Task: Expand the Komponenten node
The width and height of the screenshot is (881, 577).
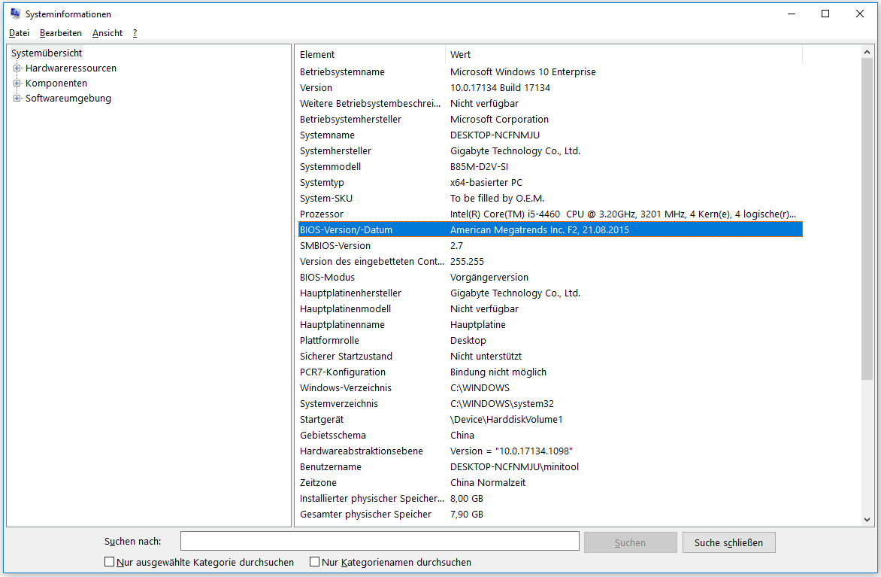Action: pyautogui.click(x=17, y=84)
